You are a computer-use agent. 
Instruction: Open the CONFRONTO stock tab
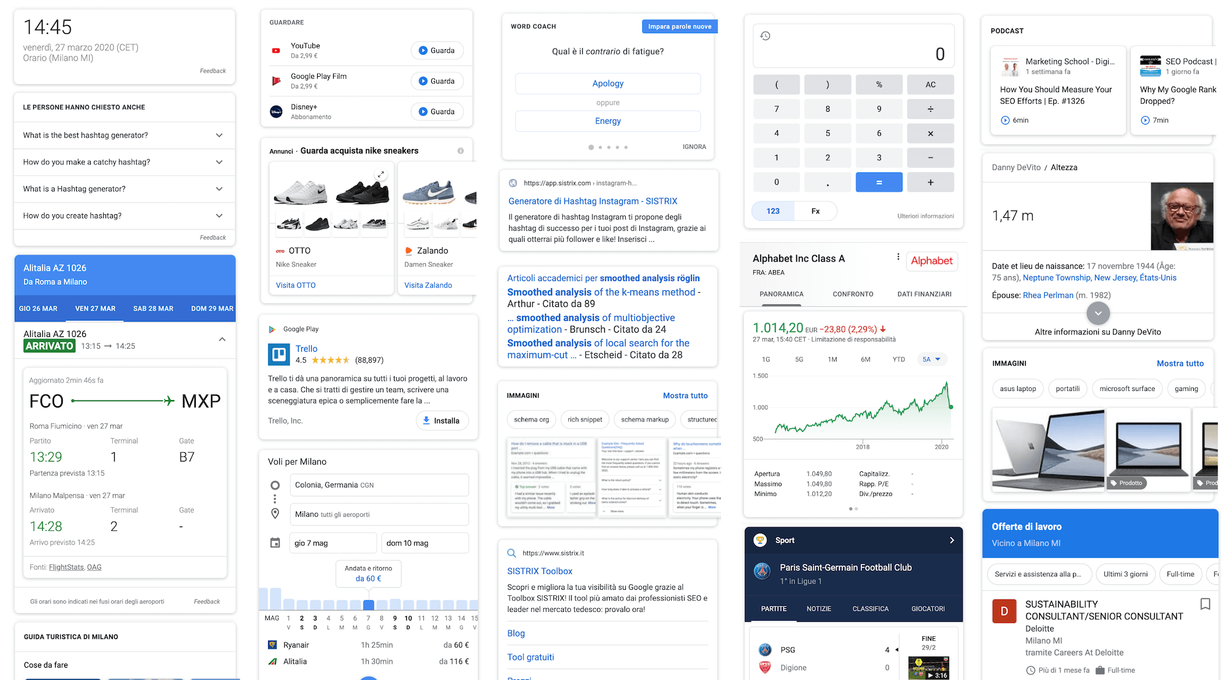tap(853, 295)
